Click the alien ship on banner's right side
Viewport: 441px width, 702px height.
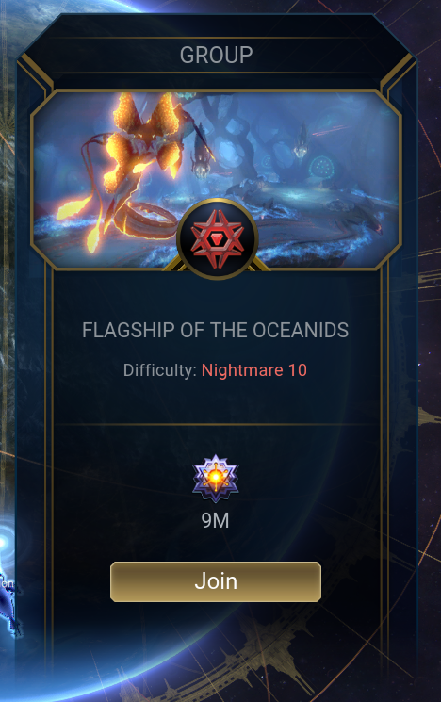[x=301, y=142]
